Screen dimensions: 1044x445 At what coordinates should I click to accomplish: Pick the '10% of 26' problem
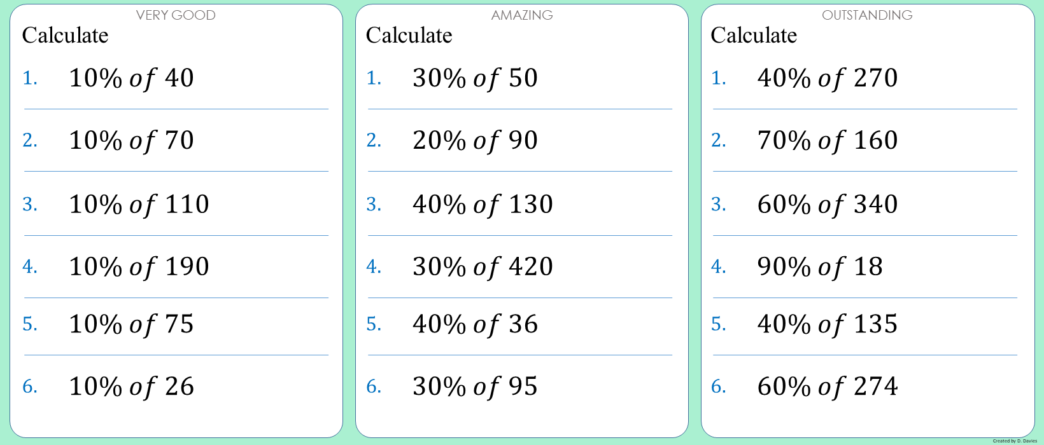point(131,387)
